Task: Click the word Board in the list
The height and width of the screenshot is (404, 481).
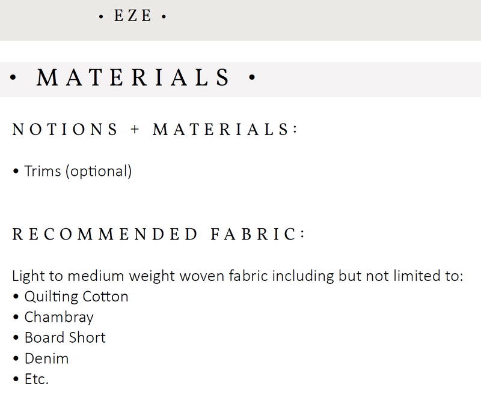Action: pos(43,337)
